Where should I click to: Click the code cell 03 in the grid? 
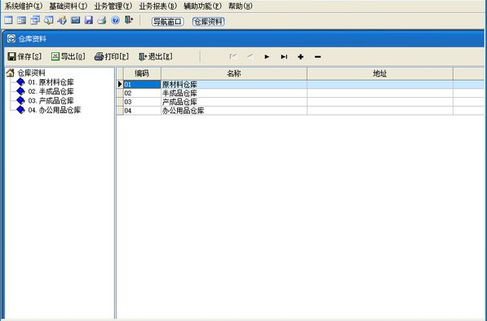pyautogui.click(x=142, y=102)
